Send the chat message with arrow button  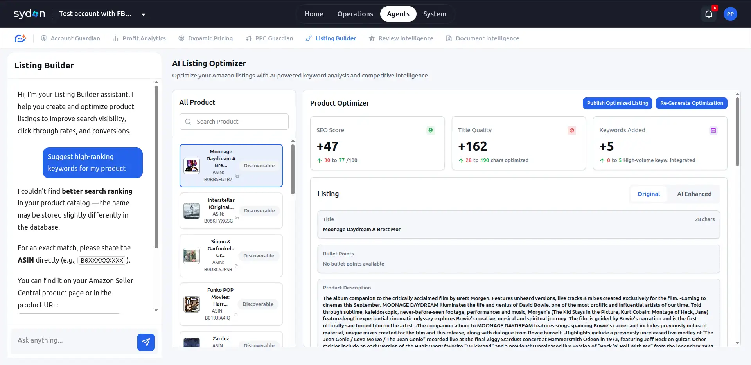pos(146,342)
